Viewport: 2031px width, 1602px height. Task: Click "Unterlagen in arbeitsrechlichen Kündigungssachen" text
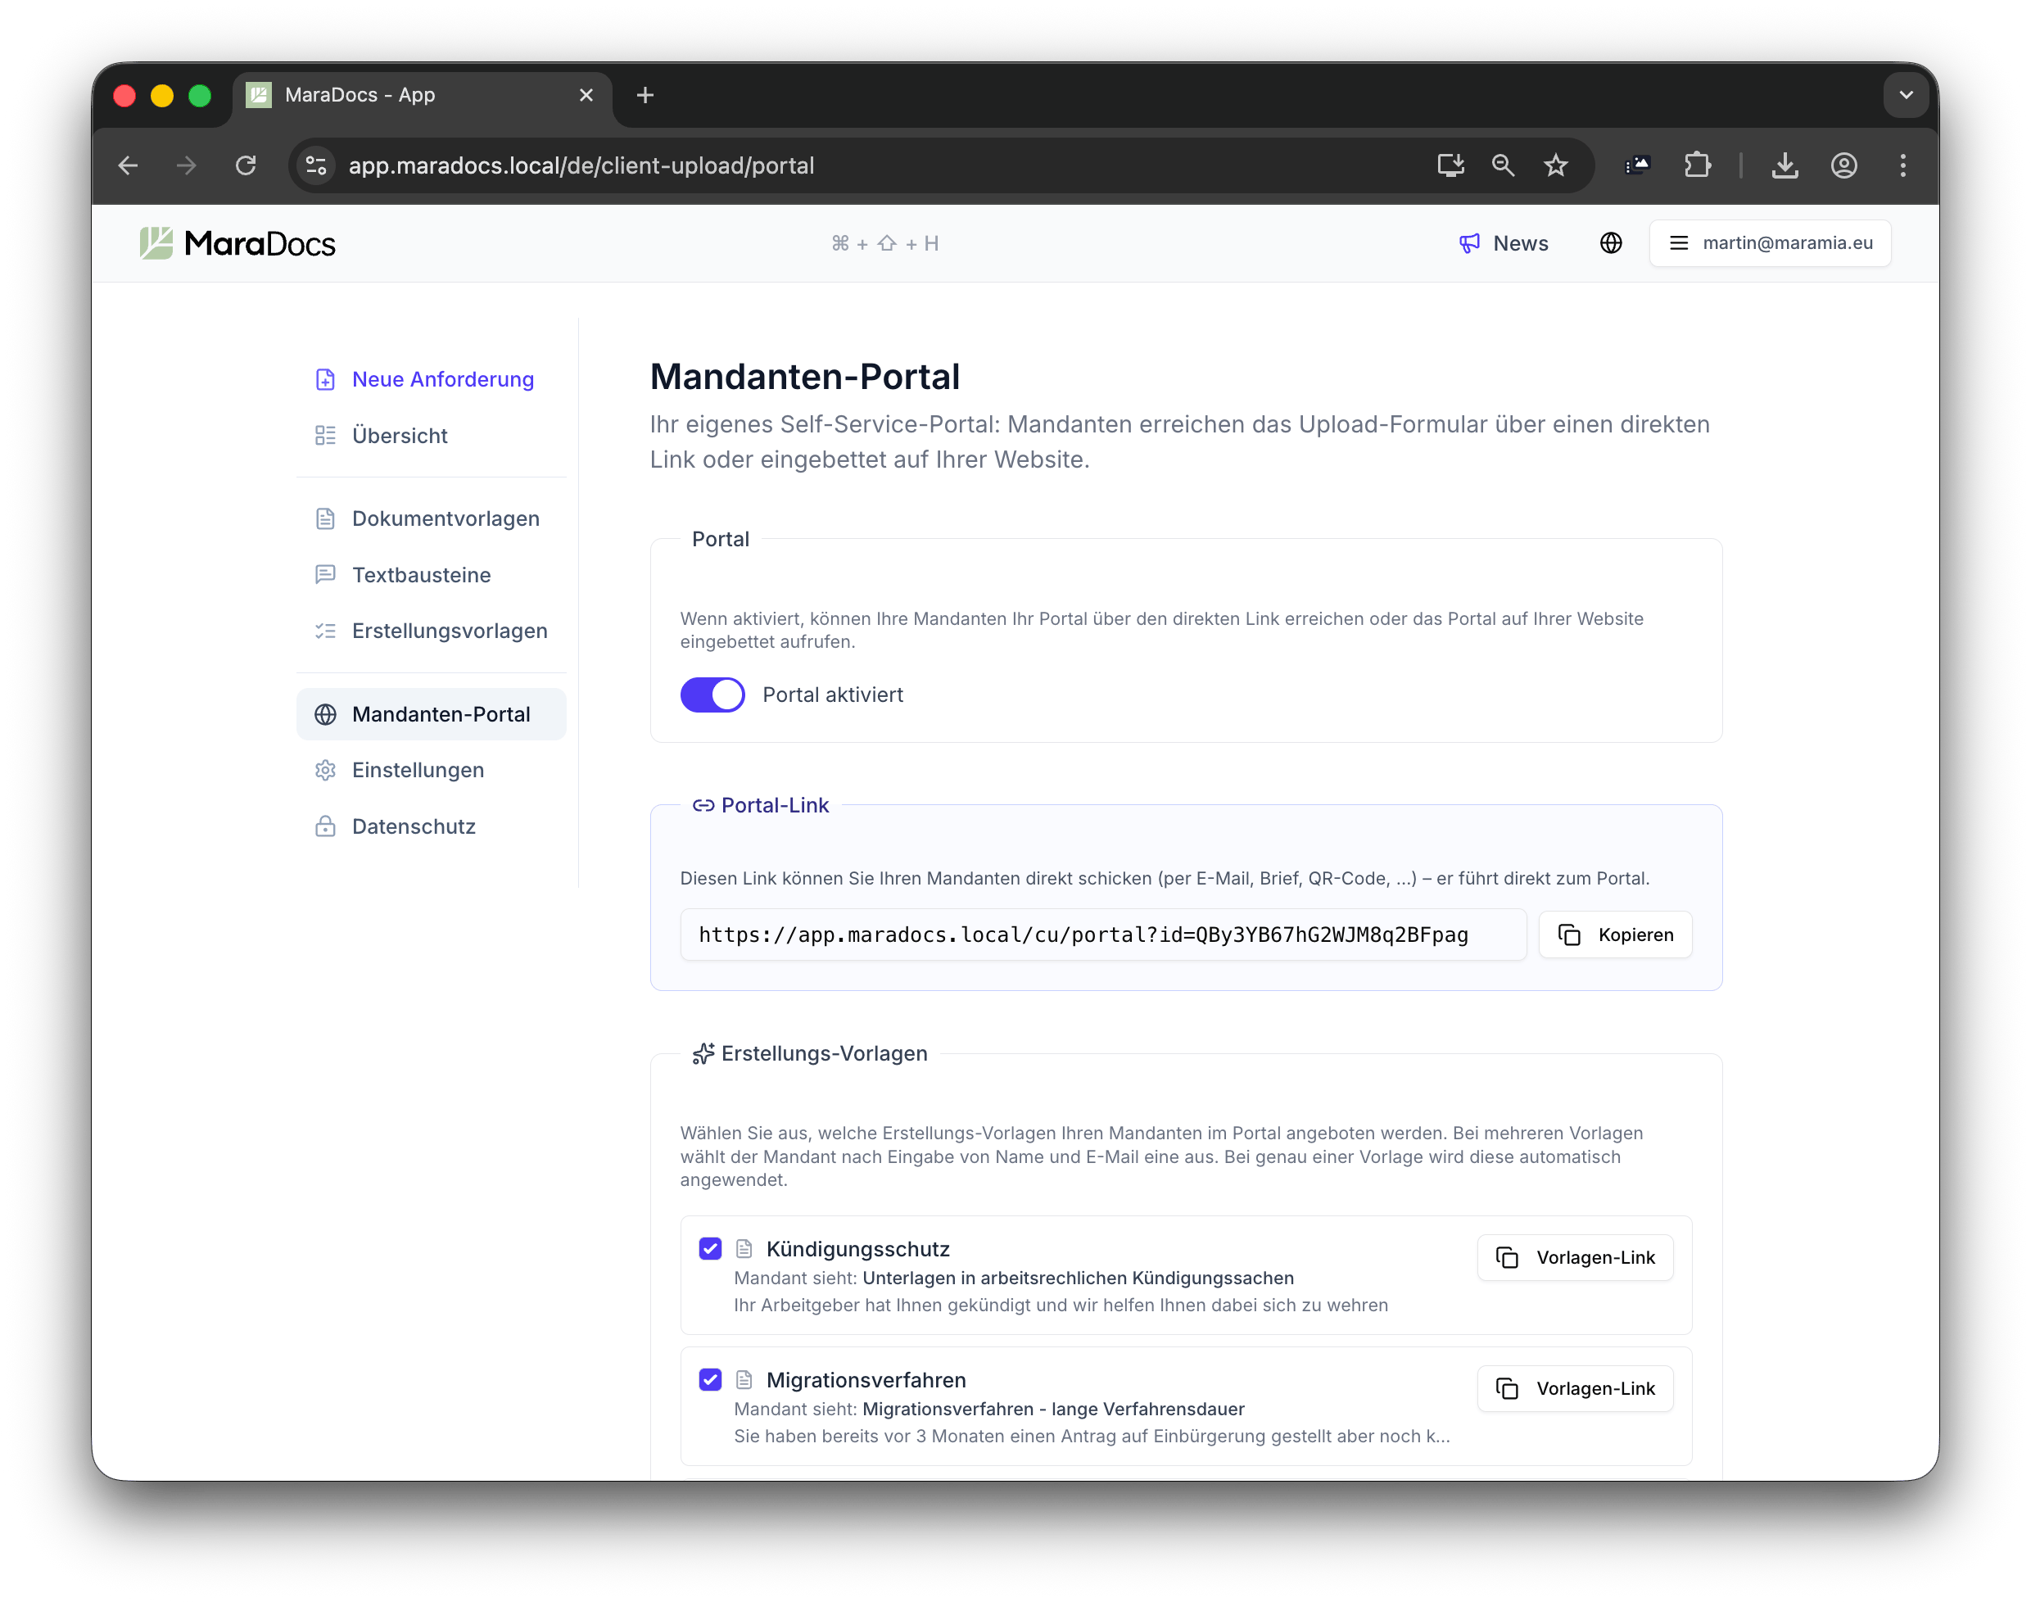pyautogui.click(x=1079, y=1278)
